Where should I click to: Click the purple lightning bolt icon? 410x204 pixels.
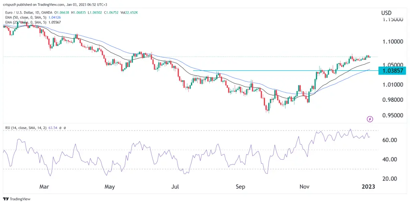tap(370, 119)
